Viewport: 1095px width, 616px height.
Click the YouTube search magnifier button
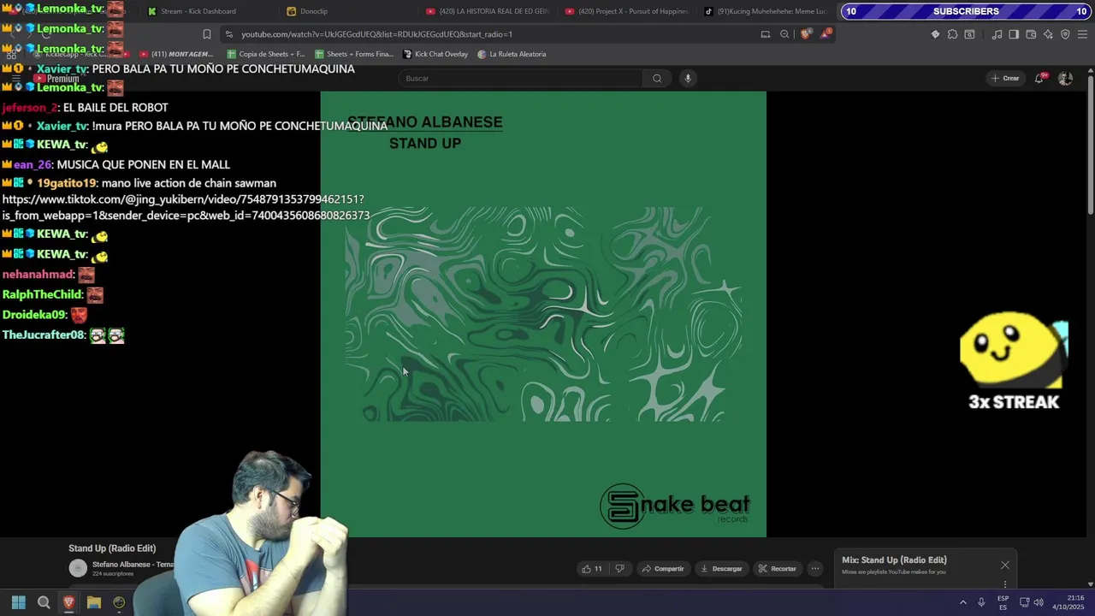click(657, 79)
